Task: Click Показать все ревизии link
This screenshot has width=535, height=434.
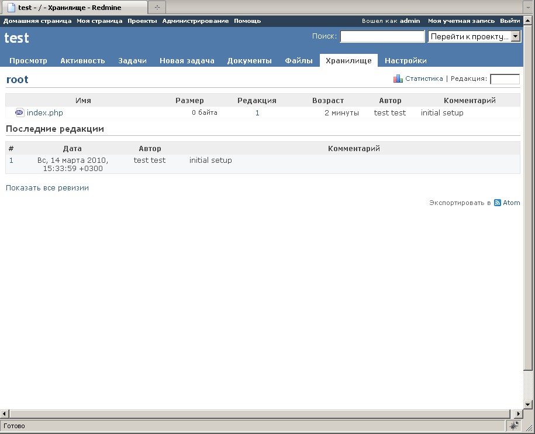Action: click(47, 187)
